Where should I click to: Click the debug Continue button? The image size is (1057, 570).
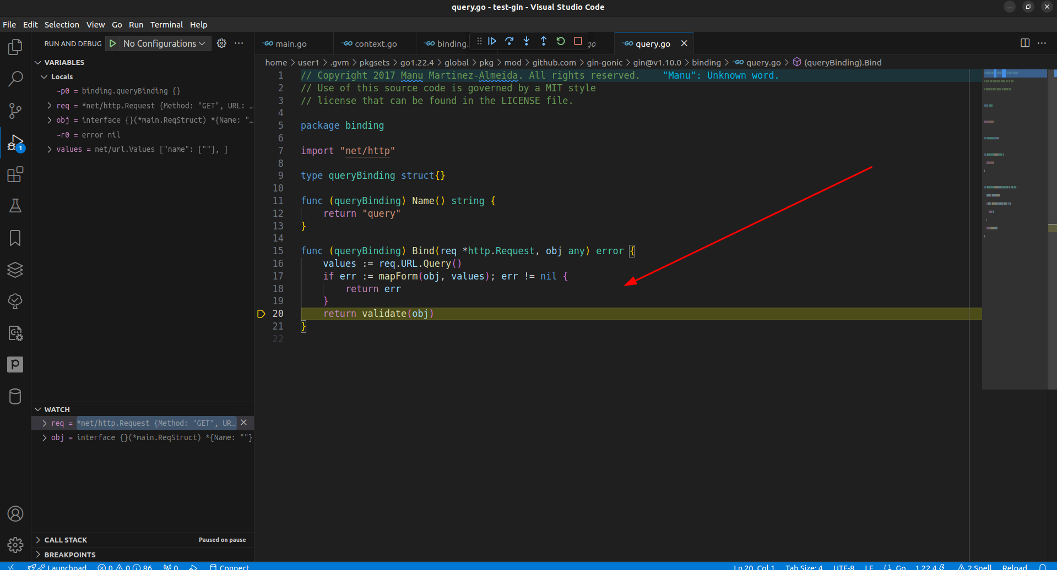pos(492,41)
